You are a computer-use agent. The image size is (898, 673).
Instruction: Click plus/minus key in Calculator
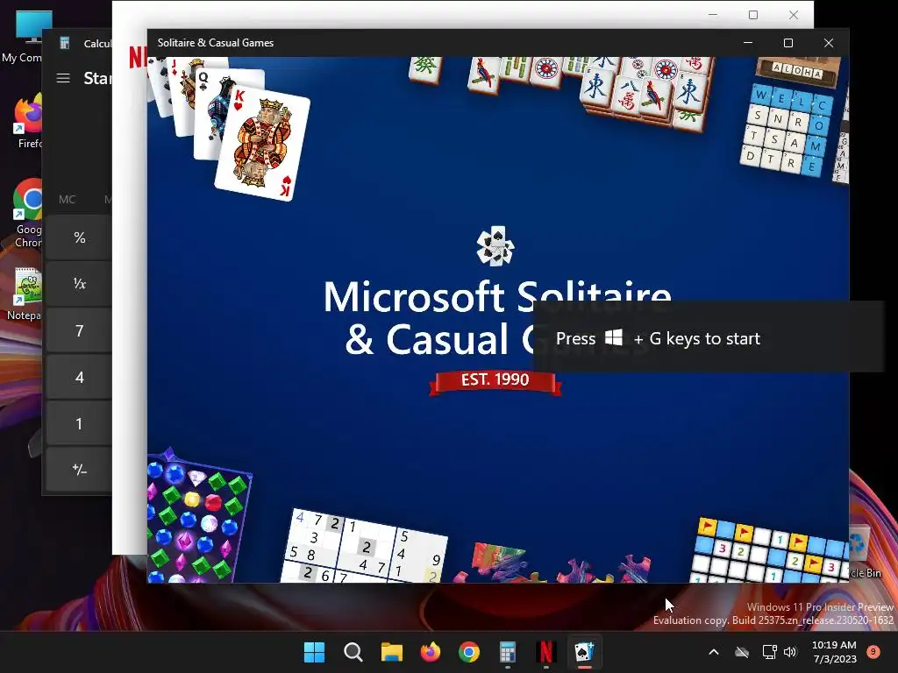79,470
